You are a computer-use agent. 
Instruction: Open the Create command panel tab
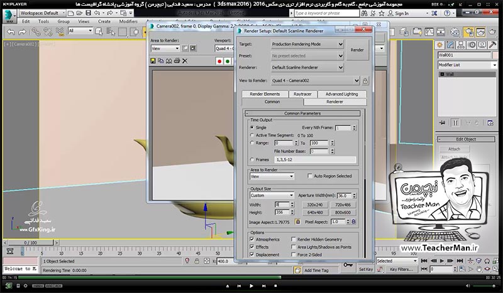pos(439,45)
